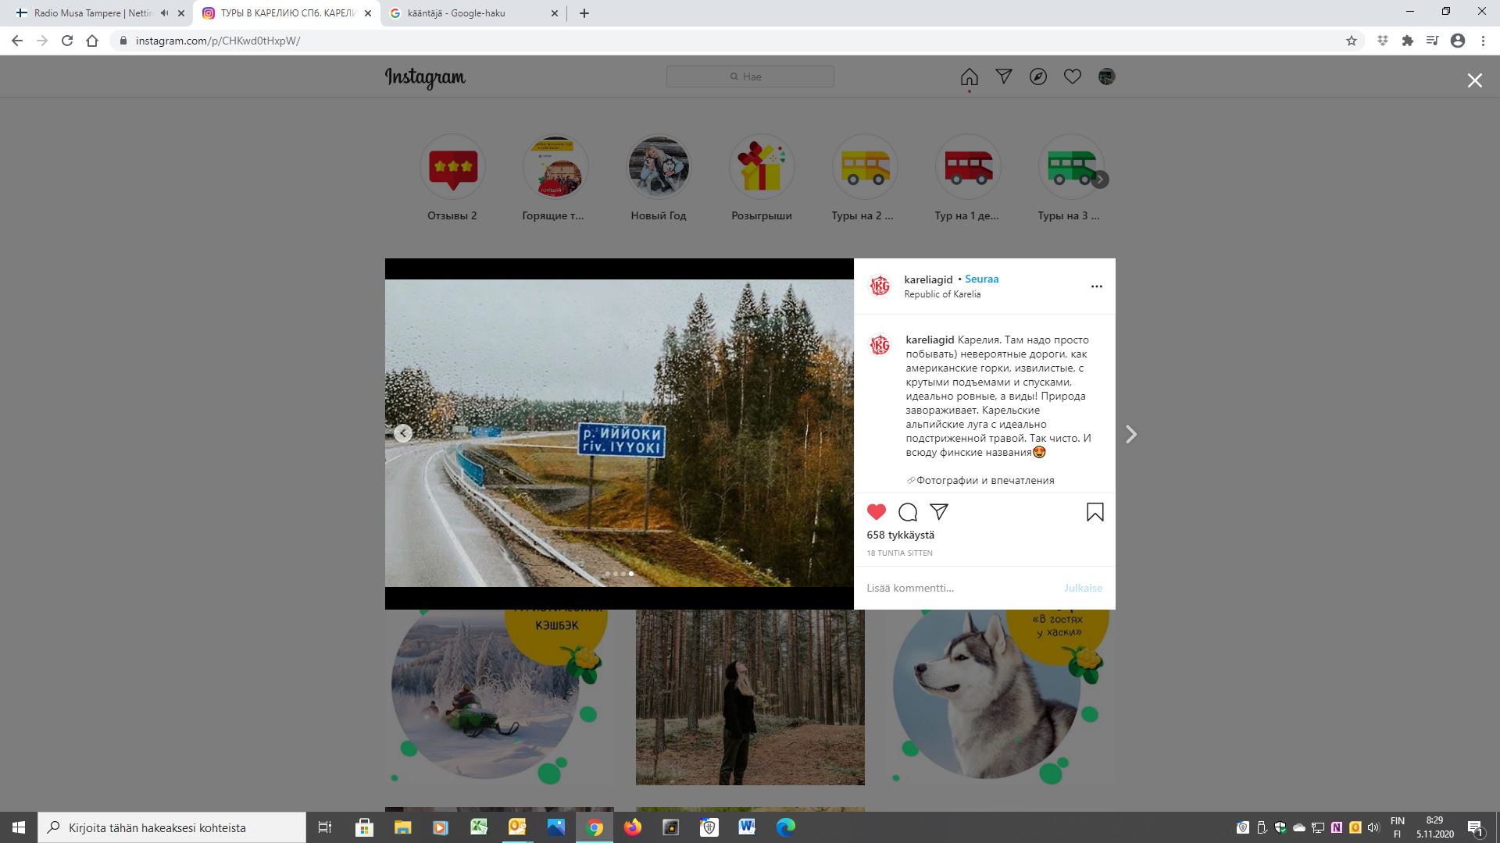Open post more options (three dots)
The image size is (1500, 843).
pyautogui.click(x=1097, y=286)
